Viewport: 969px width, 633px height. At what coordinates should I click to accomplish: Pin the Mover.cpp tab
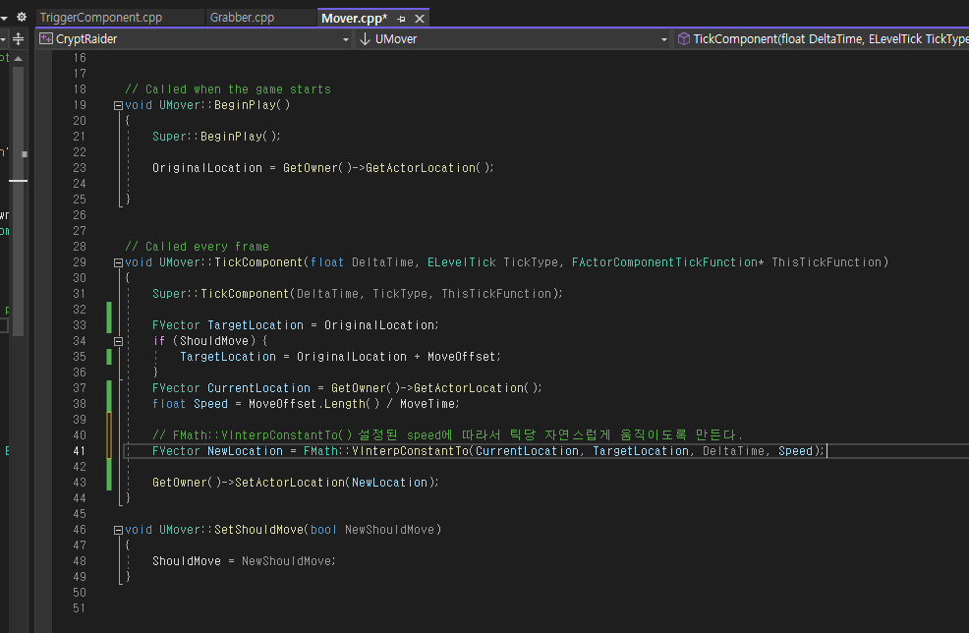coord(401,19)
